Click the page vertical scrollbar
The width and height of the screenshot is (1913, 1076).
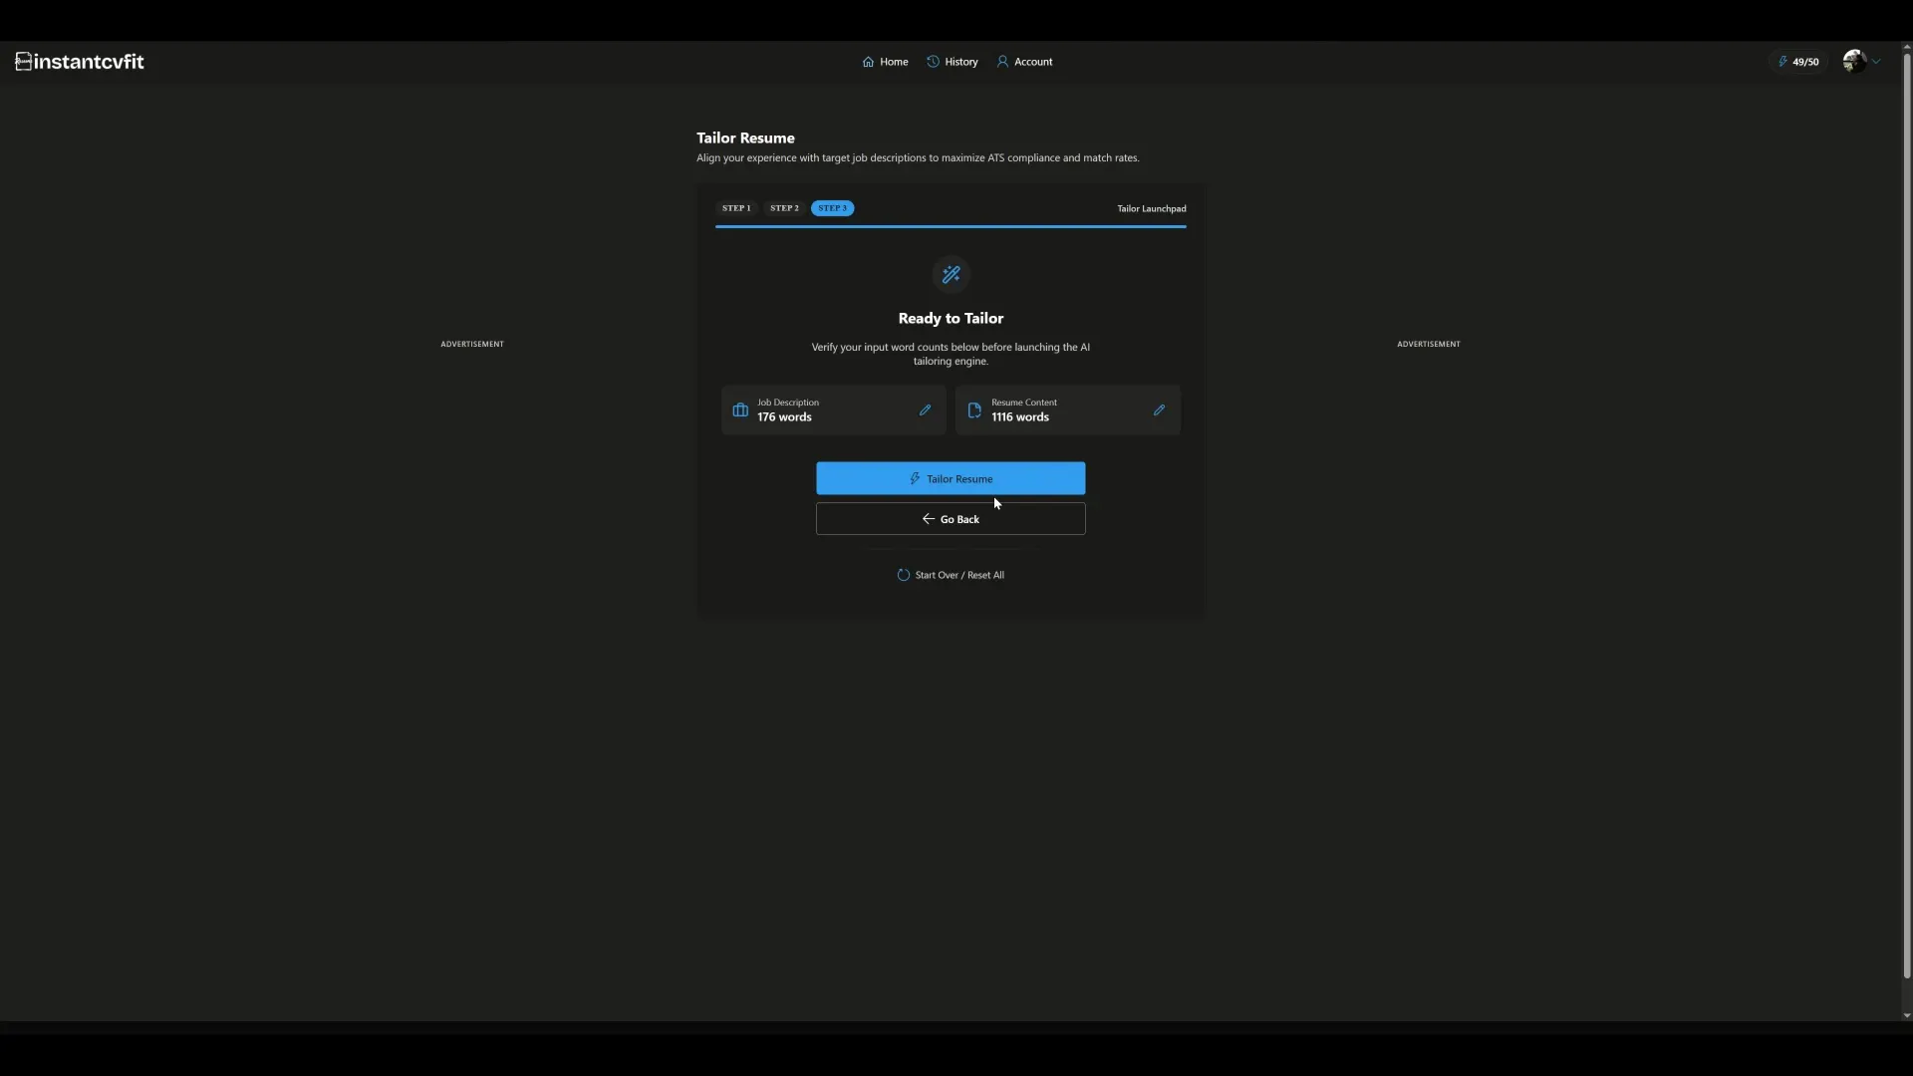coord(1906,515)
